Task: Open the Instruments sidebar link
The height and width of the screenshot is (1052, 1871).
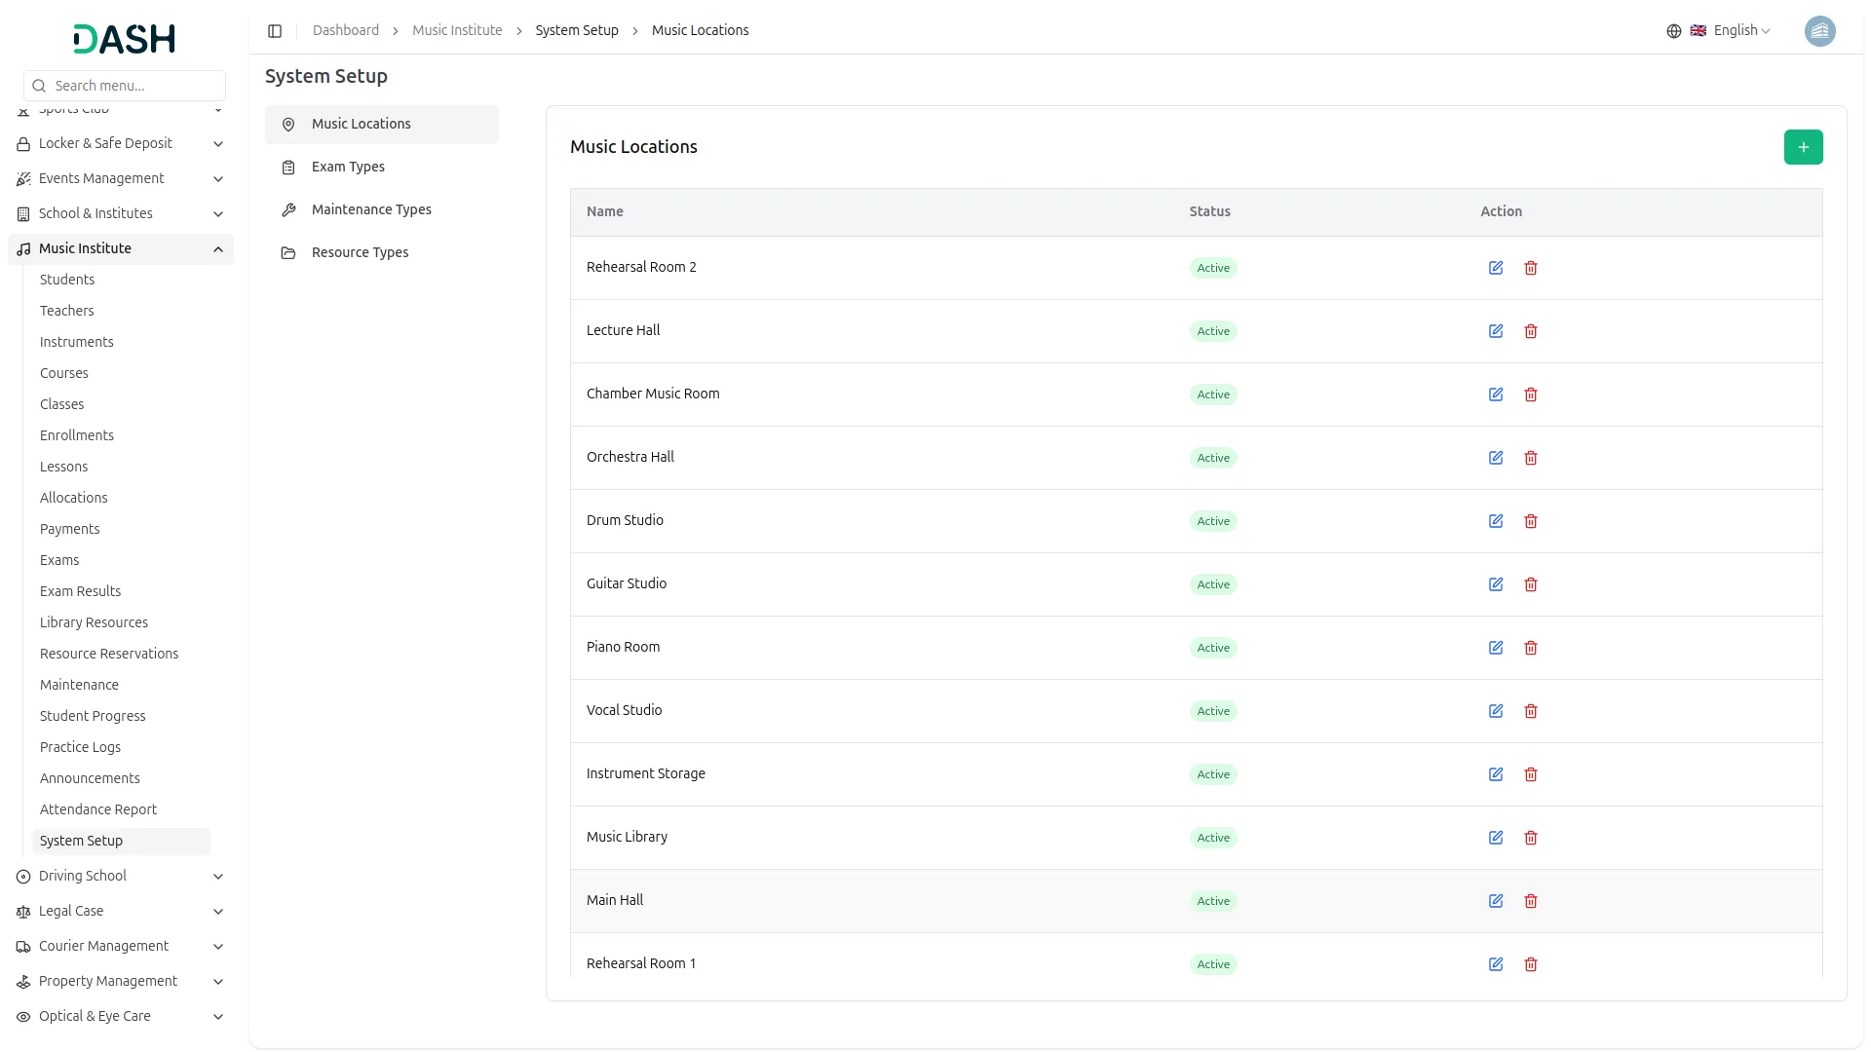Action: (77, 343)
